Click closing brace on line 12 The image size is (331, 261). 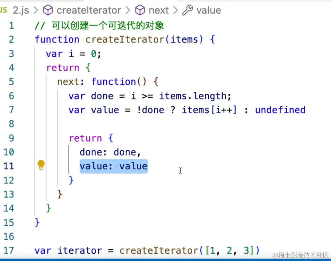[71, 180]
